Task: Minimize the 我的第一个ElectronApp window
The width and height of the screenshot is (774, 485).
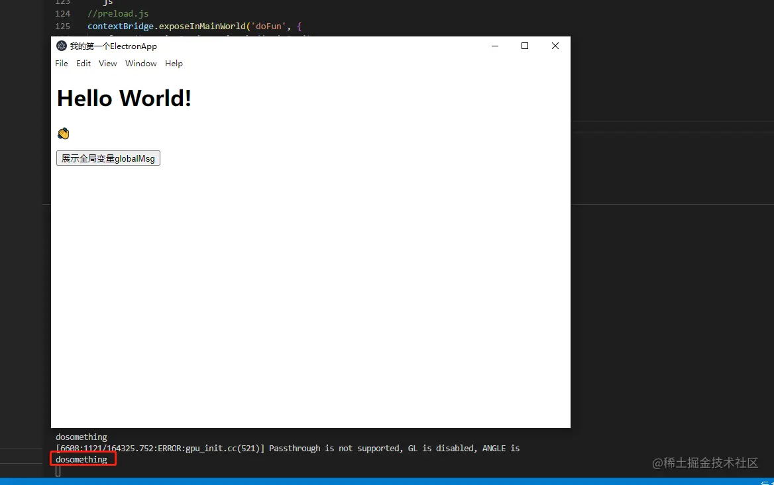Action: pyautogui.click(x=494, y=46)
